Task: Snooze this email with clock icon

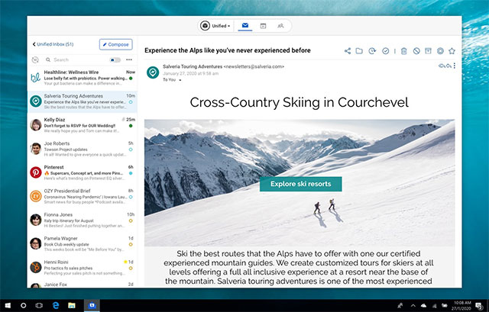Action: coord(372,51)
